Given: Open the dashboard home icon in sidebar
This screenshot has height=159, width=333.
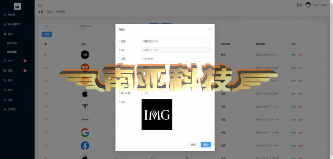Looking at the screenshot, I should (x=5, y=15).
